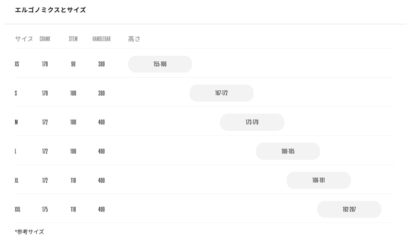Image resolution: width=411 pixels, height=240 pixels.
Task: Select the 167-172 height range pill
Action: 221,93
